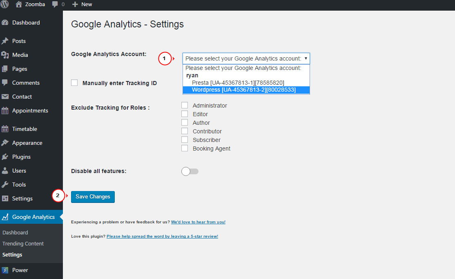Screen dimensions: 455x279
Task: Click the Settings sliders icon in sidebar
Action: pos(5,198)
